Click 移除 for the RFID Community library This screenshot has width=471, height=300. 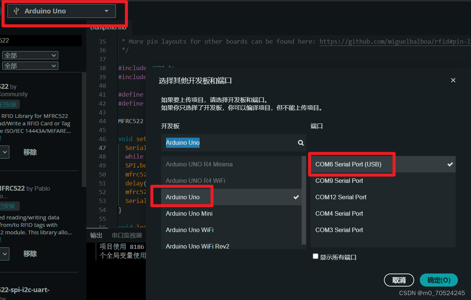pos(30,152)
